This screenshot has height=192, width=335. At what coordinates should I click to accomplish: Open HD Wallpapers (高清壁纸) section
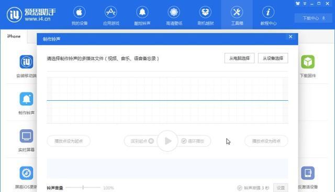(x=174, y=16)
